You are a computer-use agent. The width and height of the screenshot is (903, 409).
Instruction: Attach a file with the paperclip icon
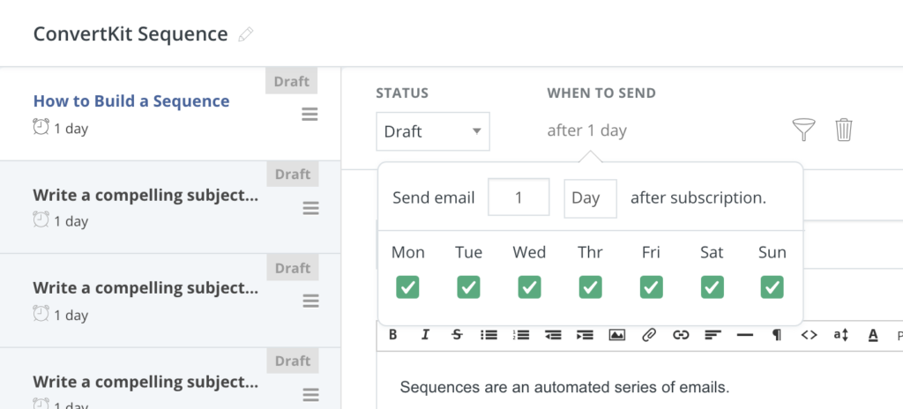pos(649,335)
